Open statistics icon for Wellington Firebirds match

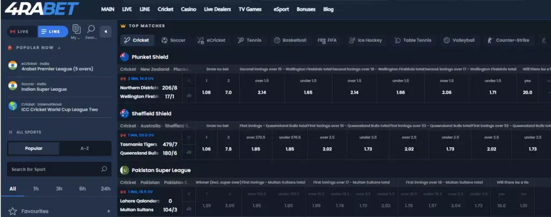click(x=189, y=96)
